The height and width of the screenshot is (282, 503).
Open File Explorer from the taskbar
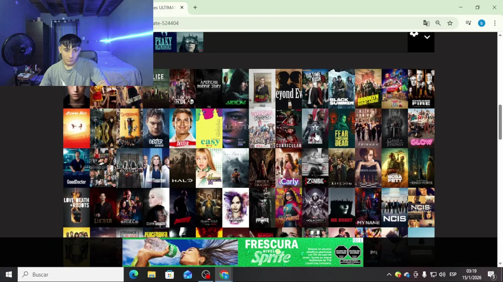click(x=151, y=275)
